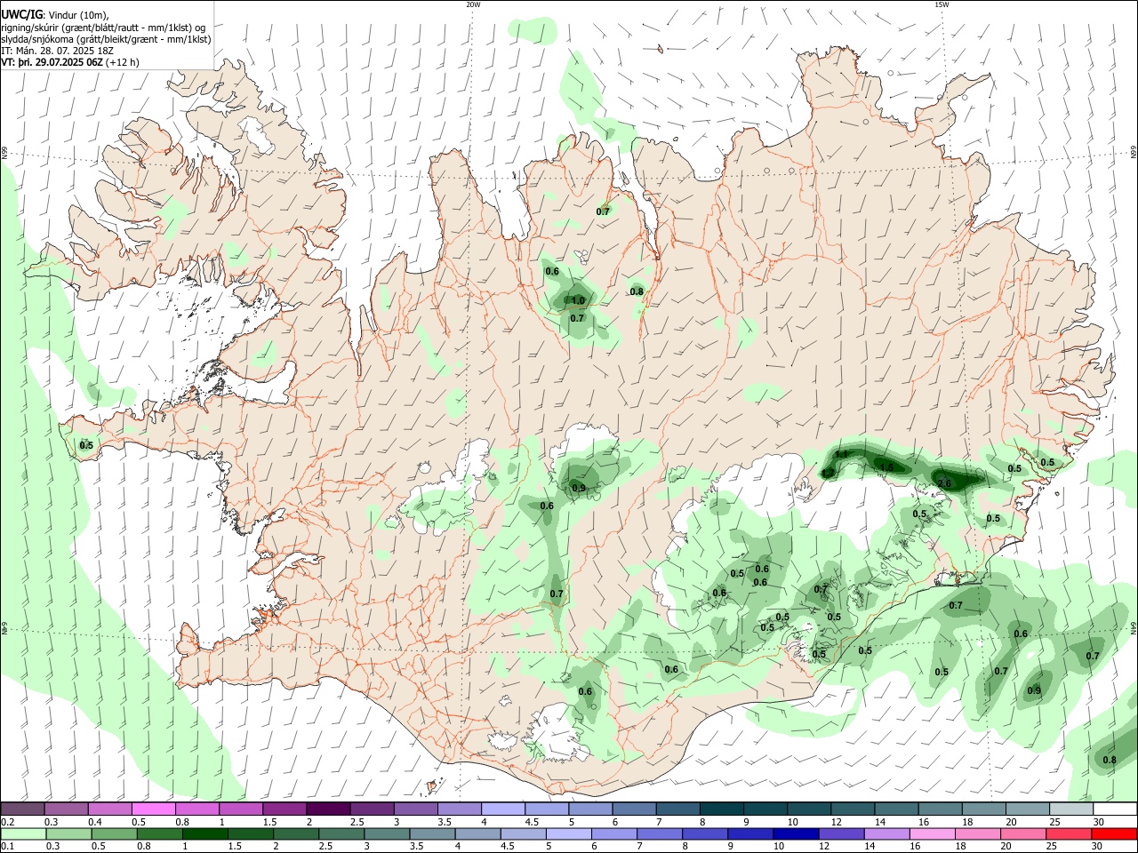Select the '0.9' value offshore in the southeast
This screenshot has height=853, width=1138.
point(1034,691)
